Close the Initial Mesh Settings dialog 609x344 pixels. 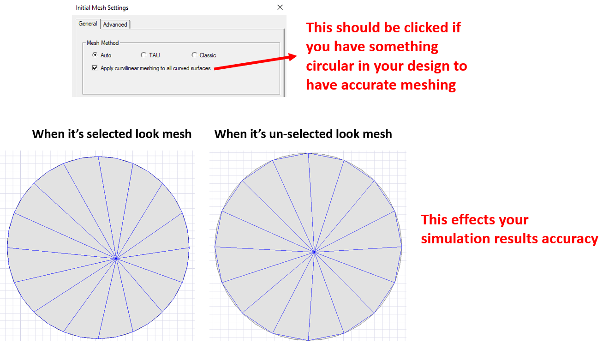click(280, 7)
